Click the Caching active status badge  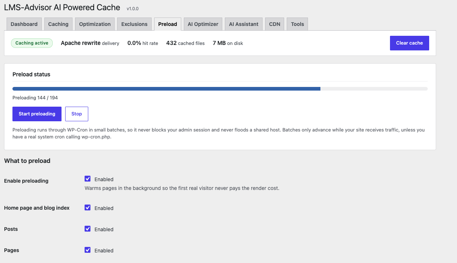32,43
